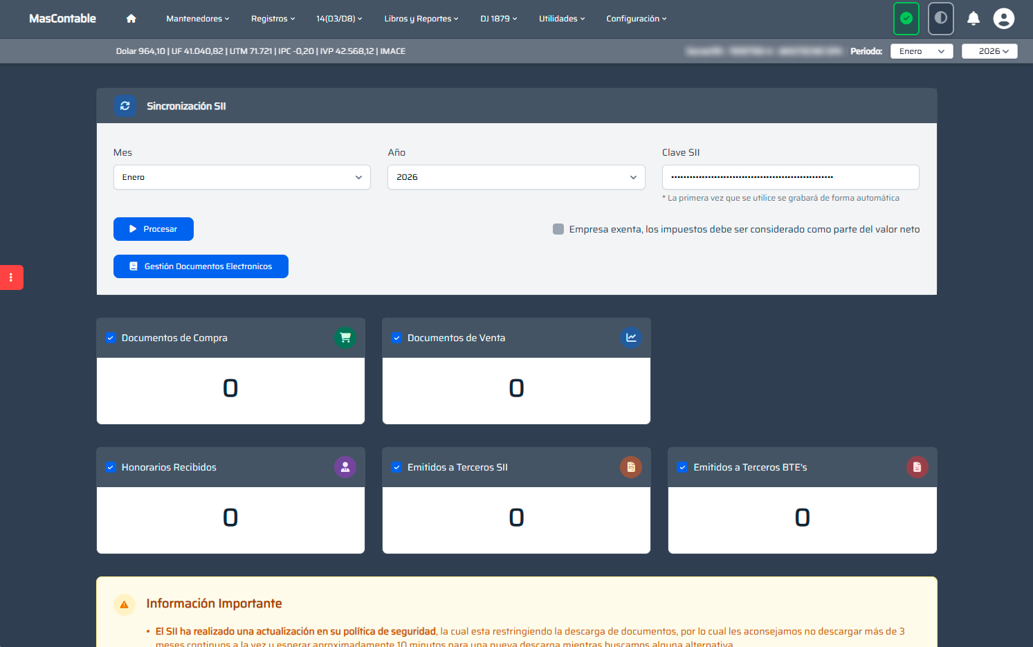Open the user profile avatar
Viewport: 1033px width, 647px height.
coord(1004,19)
